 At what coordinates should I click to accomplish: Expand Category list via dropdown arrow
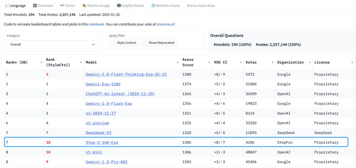tap(93, 45)
